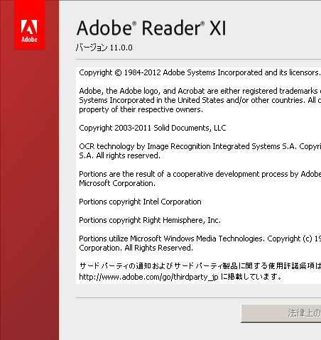The width and height of the screenshot is (321, 340).
Task: Click the Microsoft Windows Media Technologies line
Action: (x=200, y=238)
